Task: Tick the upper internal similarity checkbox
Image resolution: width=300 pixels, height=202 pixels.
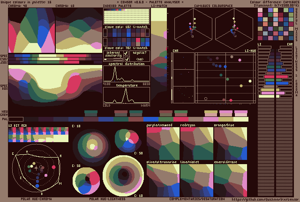Action: (x=126, y=53)
